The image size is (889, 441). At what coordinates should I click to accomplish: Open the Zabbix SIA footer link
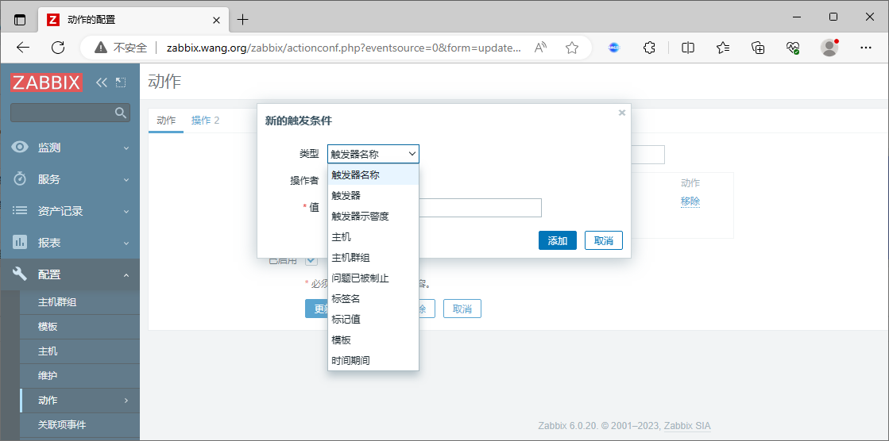pos(687,426)
